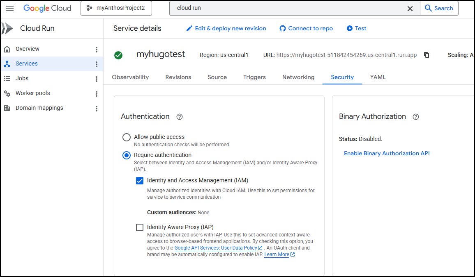
Task: Click the Cloud Run product logo icon
Action: [7, 28]
